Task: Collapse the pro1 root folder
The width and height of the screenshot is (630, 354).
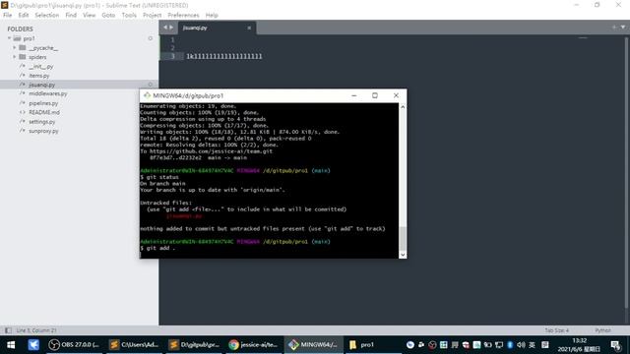Action: click(9, 38)
